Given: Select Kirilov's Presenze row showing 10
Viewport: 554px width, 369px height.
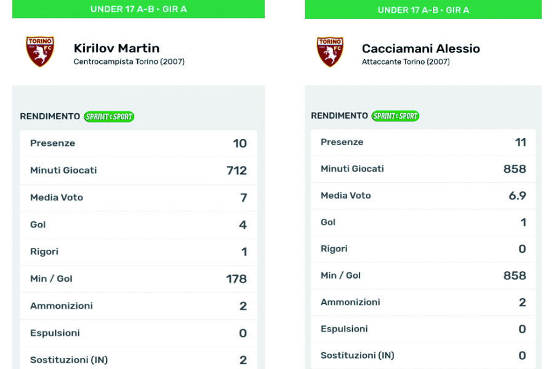Looking at the screenshot, I should pos(138,143).
